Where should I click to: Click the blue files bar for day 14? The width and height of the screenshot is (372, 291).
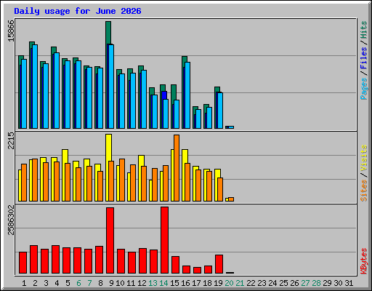point(164,95)
